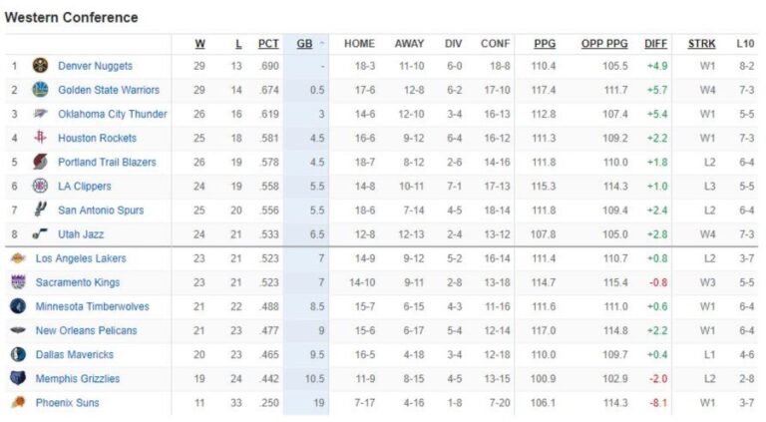Screen dimensions: 766x422
Task: Sort standings by DIFF column header
Action: pos(655,44)
